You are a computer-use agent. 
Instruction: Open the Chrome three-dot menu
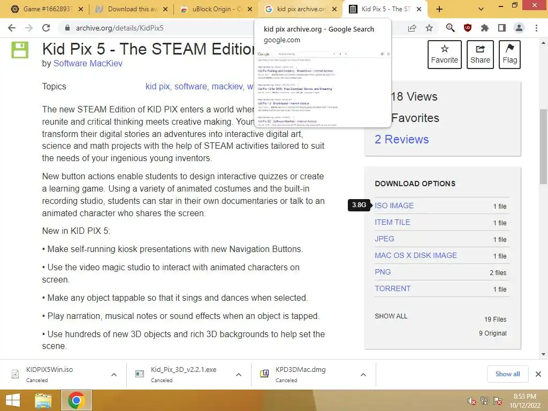click(x=536, y=28)
